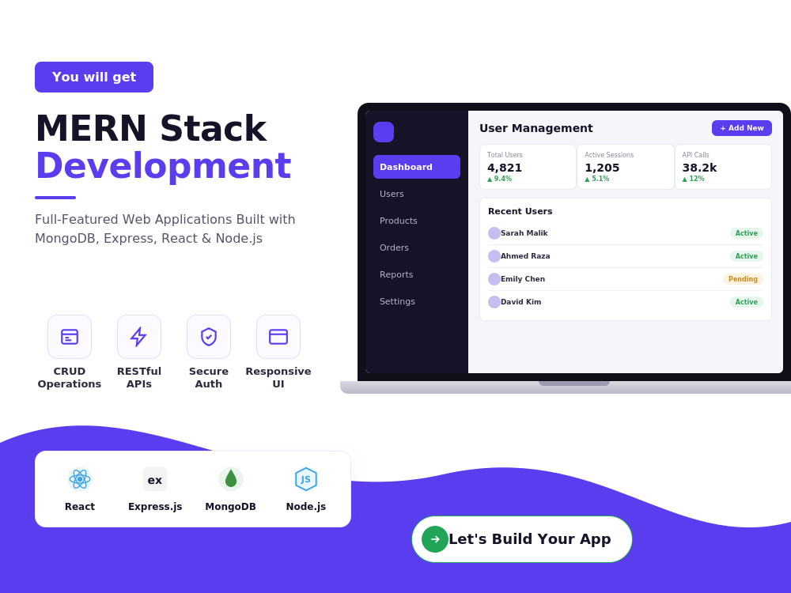
Task: Click the Express.js ex logo
Action: (x=155, y=479)
